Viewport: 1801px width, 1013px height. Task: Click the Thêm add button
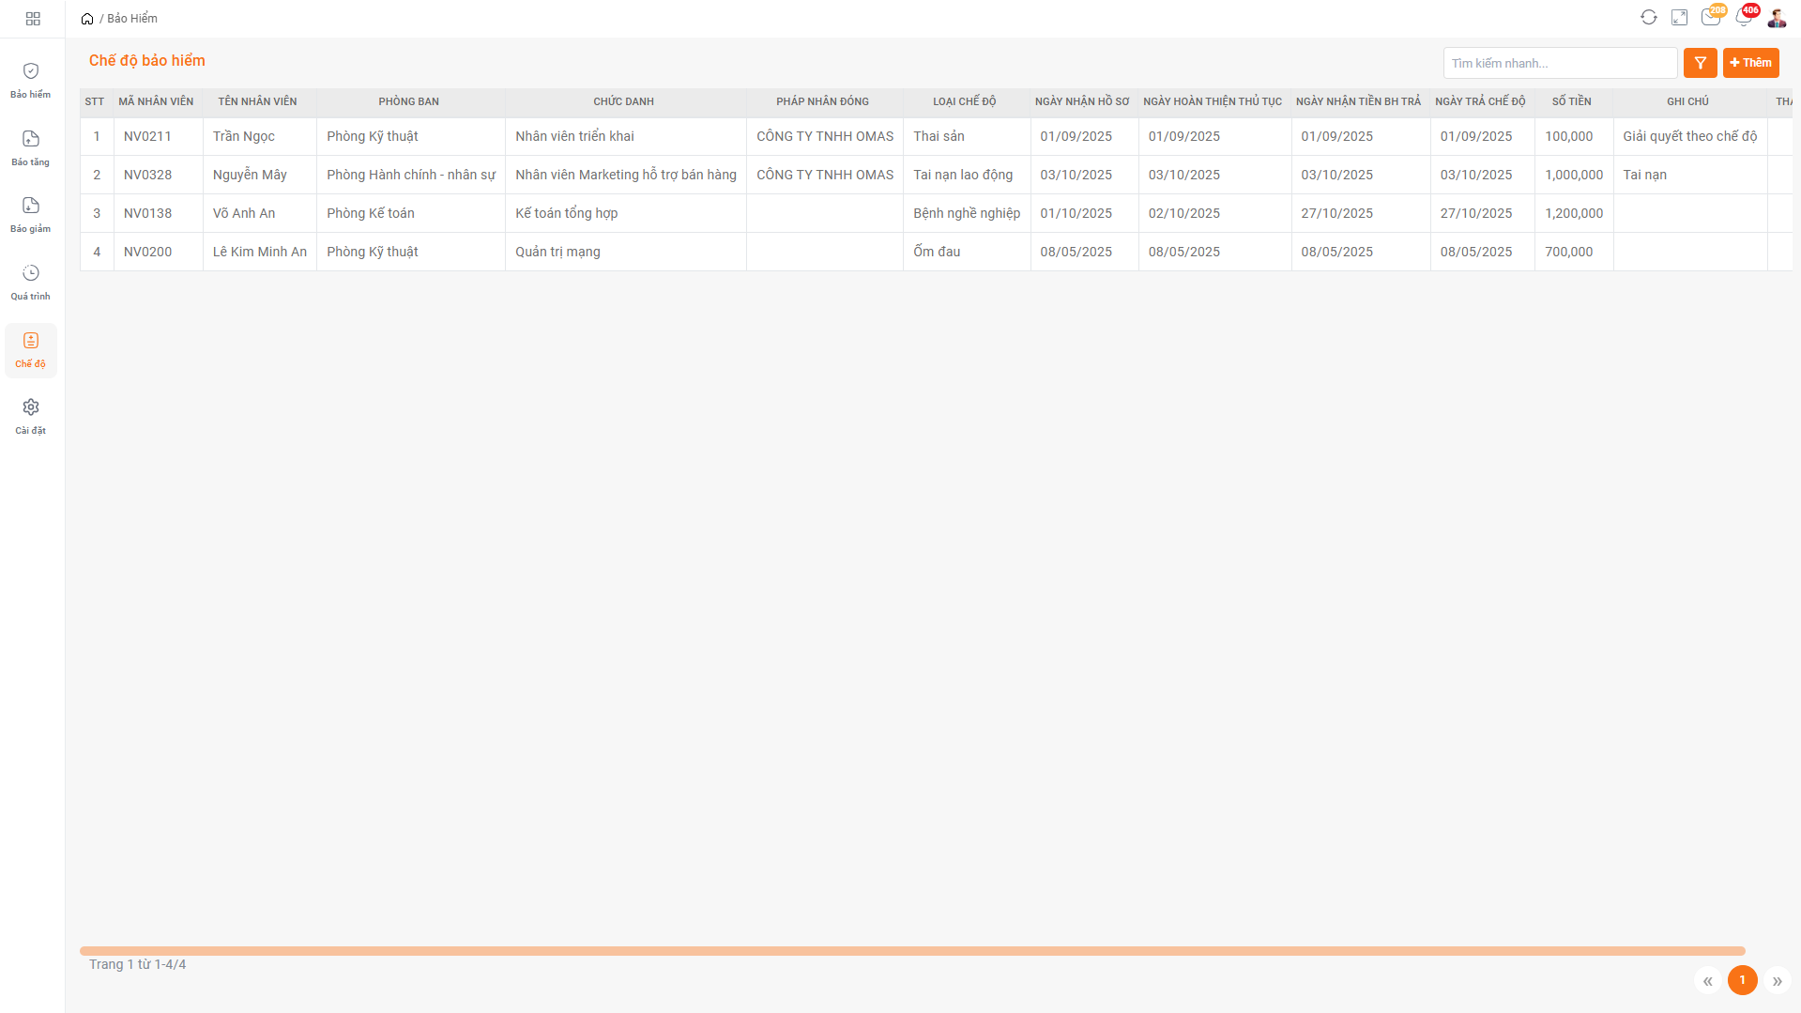[x=1750, y=63]
